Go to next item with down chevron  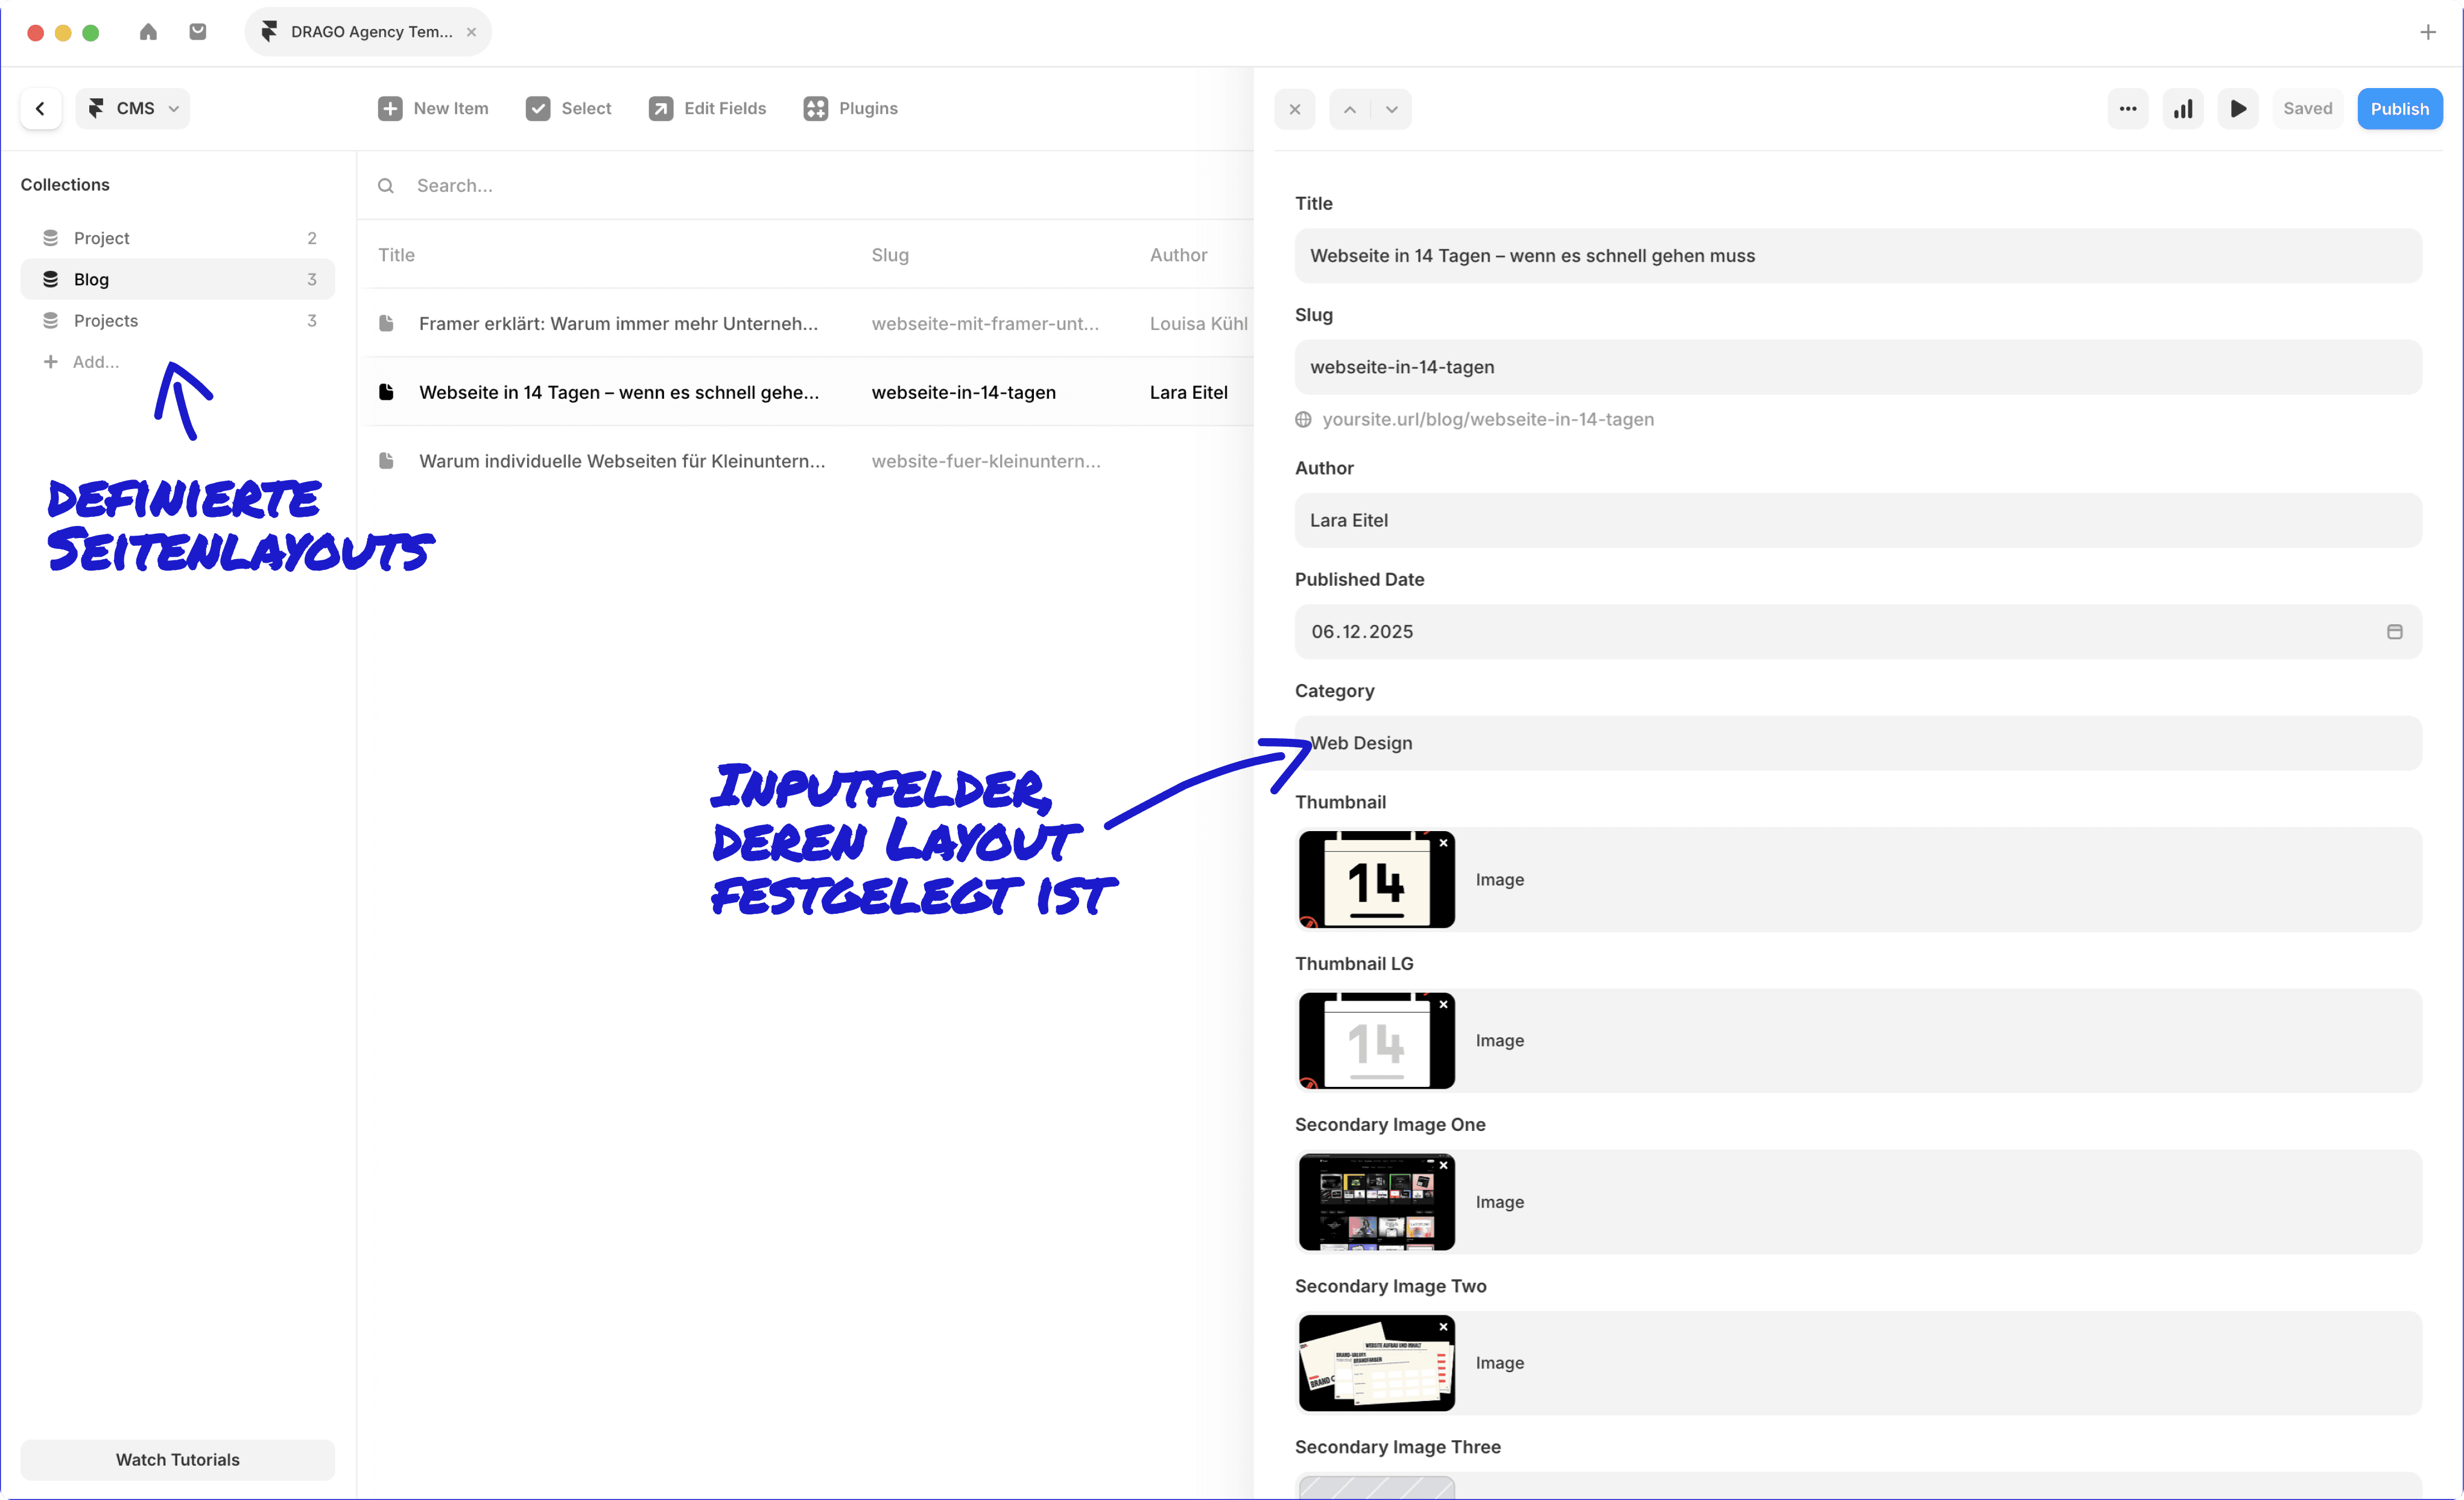1391,109
